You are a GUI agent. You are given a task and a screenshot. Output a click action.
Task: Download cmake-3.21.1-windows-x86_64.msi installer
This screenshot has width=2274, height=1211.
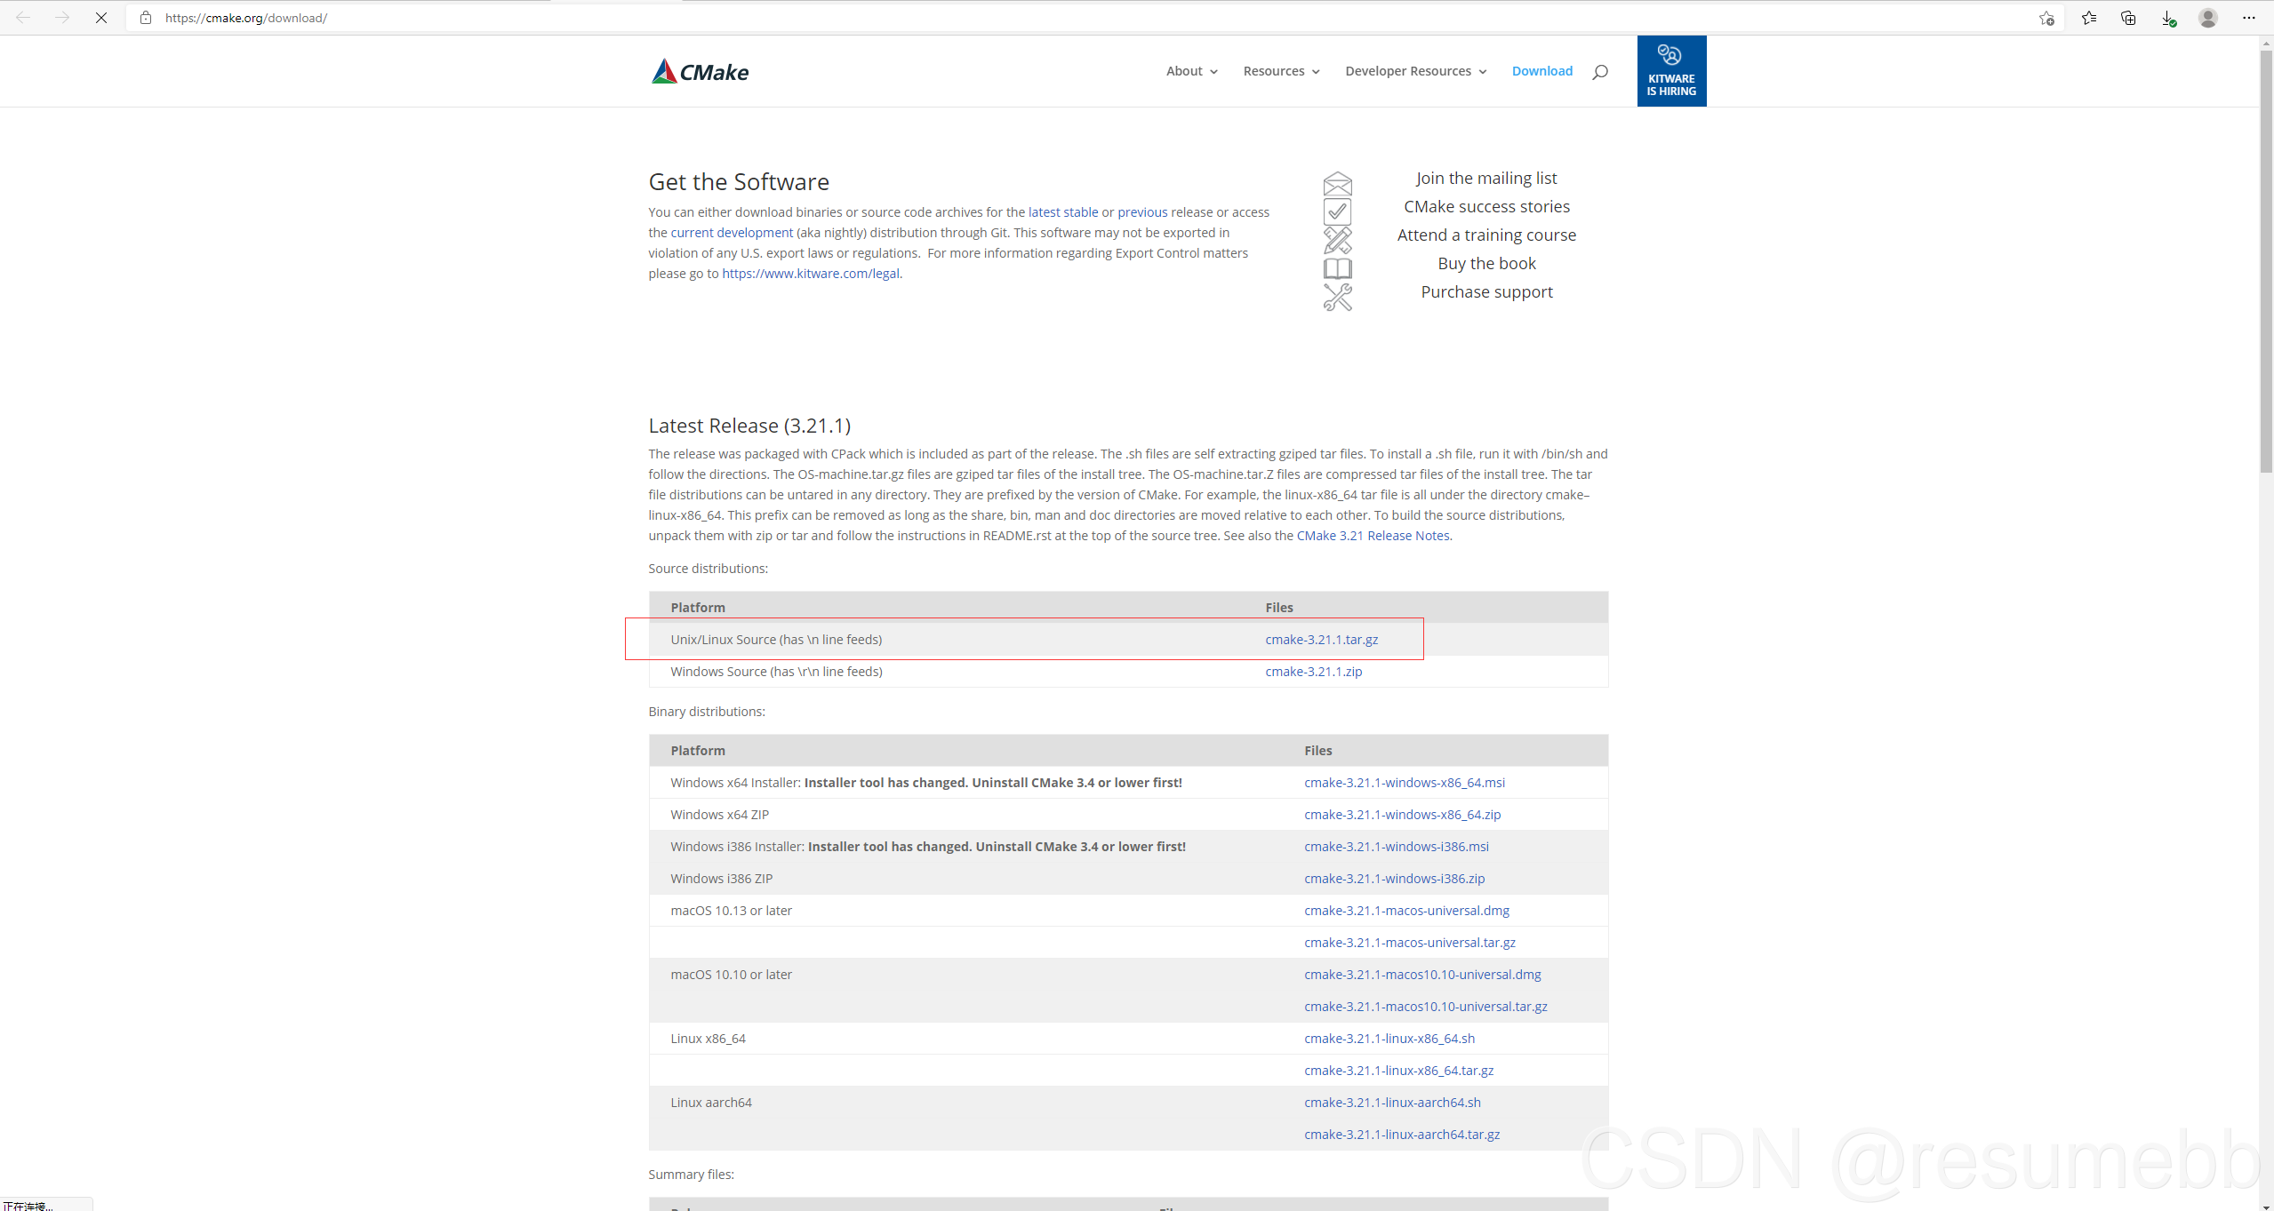(x=1404, y=783)
